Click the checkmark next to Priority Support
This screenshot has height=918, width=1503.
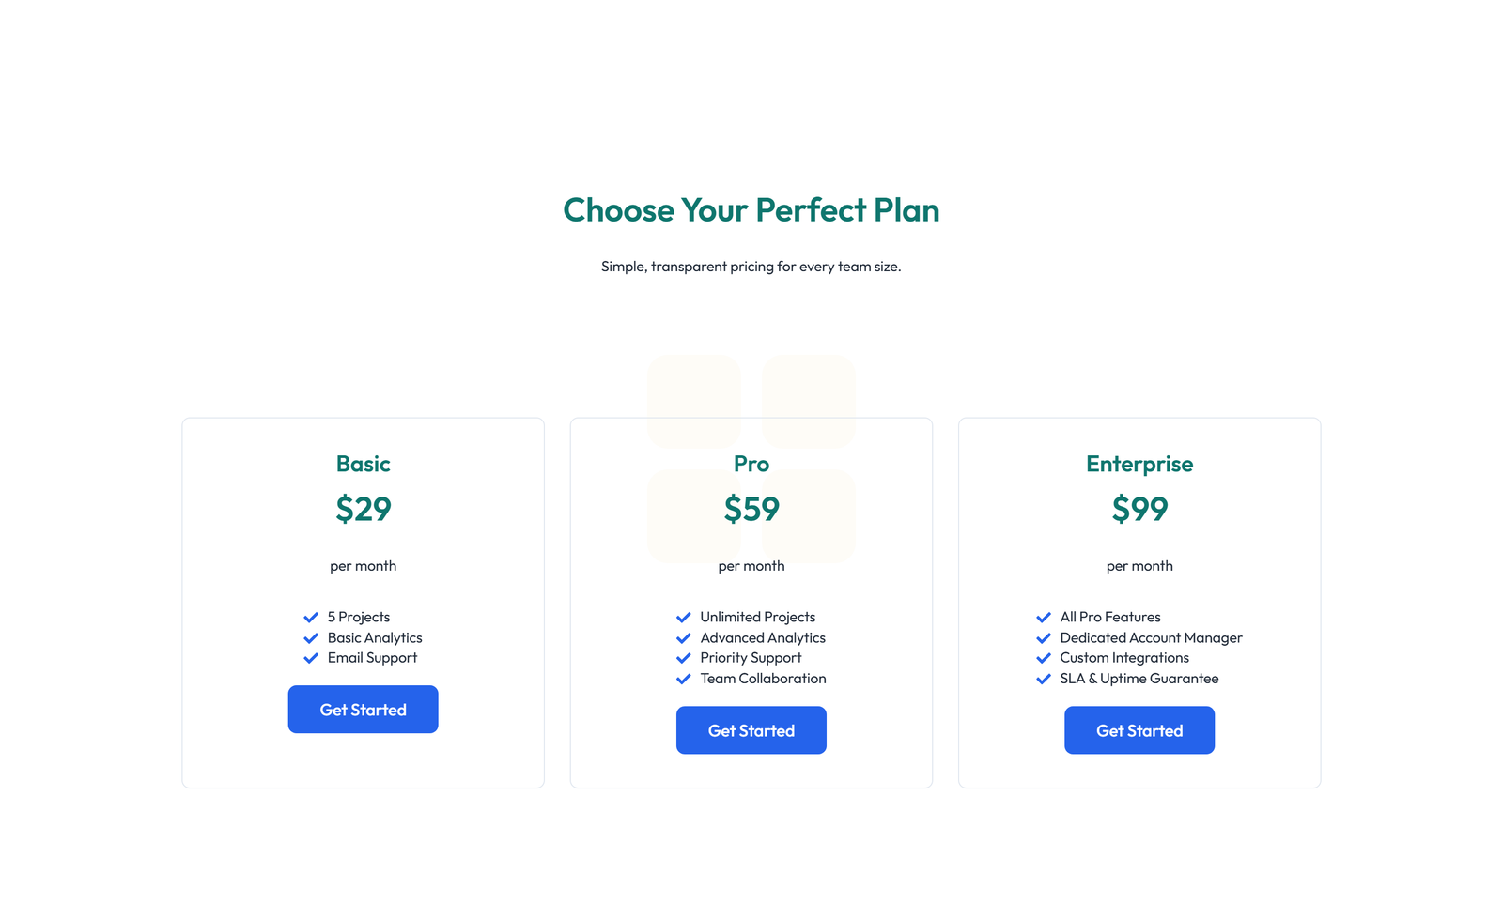point(684,658)
